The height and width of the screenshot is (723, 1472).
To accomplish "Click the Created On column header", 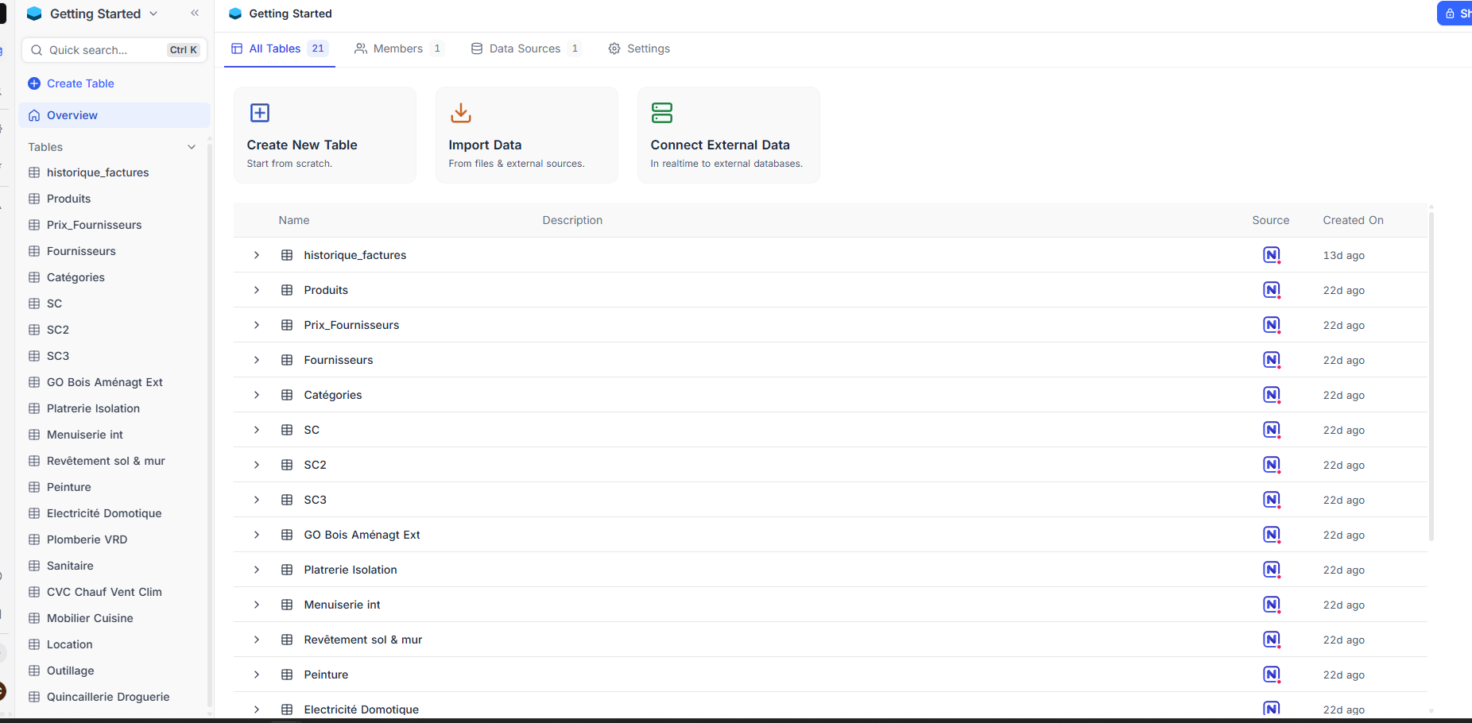I will [1353, 220].
